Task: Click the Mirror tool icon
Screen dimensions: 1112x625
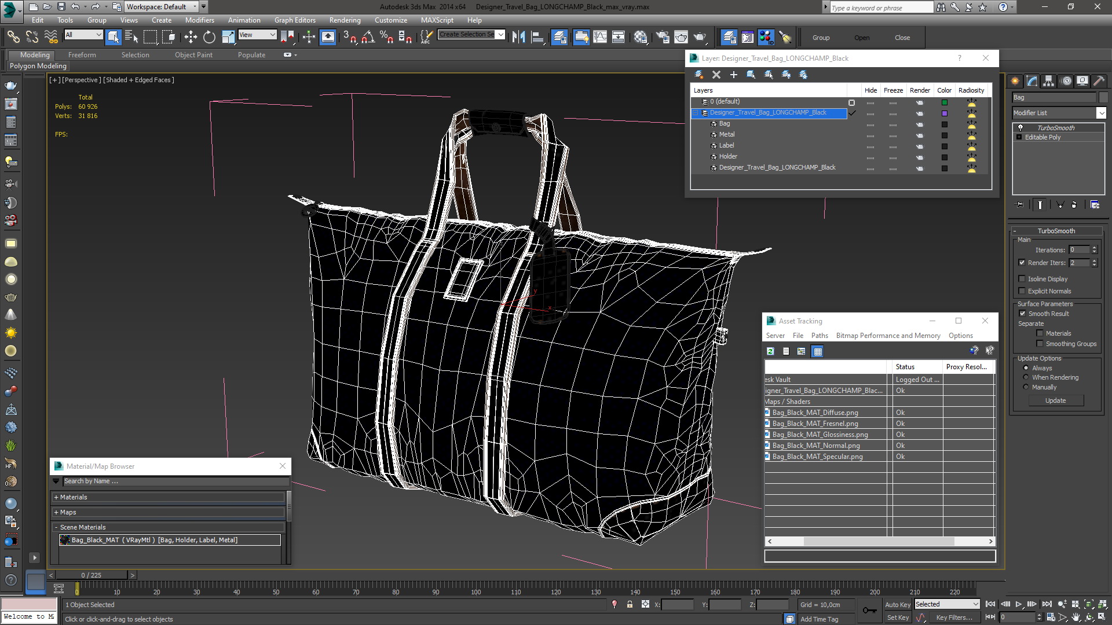Action: pos(518,37)
